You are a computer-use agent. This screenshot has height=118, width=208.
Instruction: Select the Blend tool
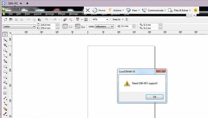[5, 109]
